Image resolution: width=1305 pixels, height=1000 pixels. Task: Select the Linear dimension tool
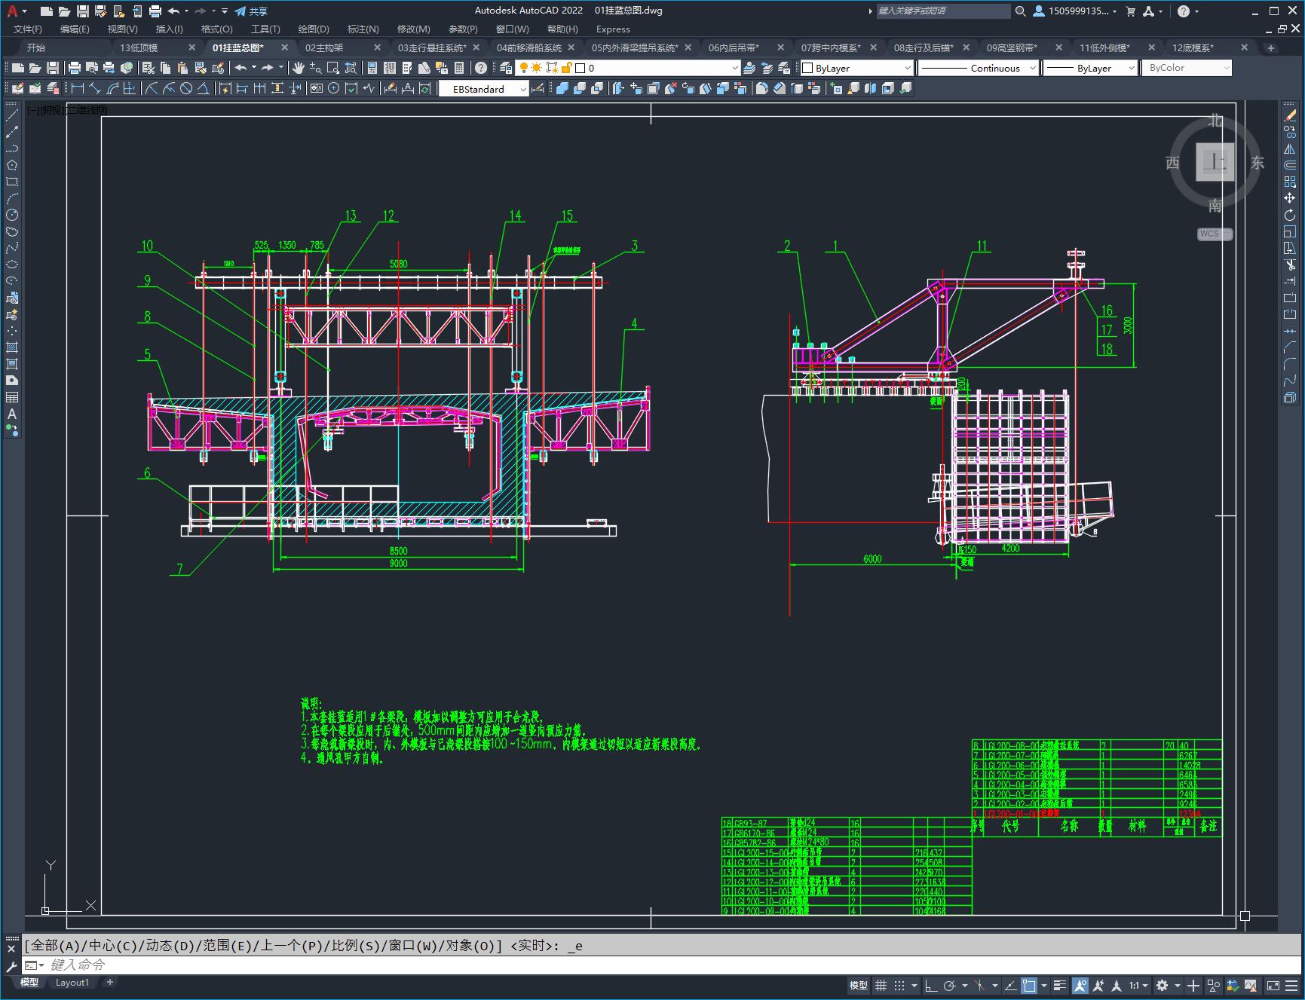coord(78,89)
